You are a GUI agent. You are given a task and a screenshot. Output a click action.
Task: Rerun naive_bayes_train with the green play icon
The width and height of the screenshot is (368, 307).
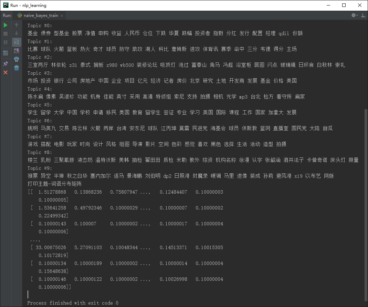click(6, 25)
